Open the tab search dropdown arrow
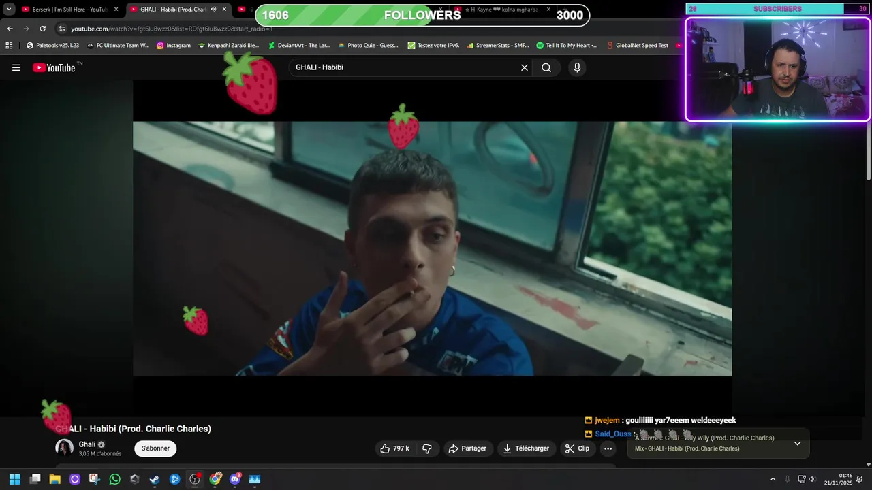The image size is (872, 490). click(9, 10)
